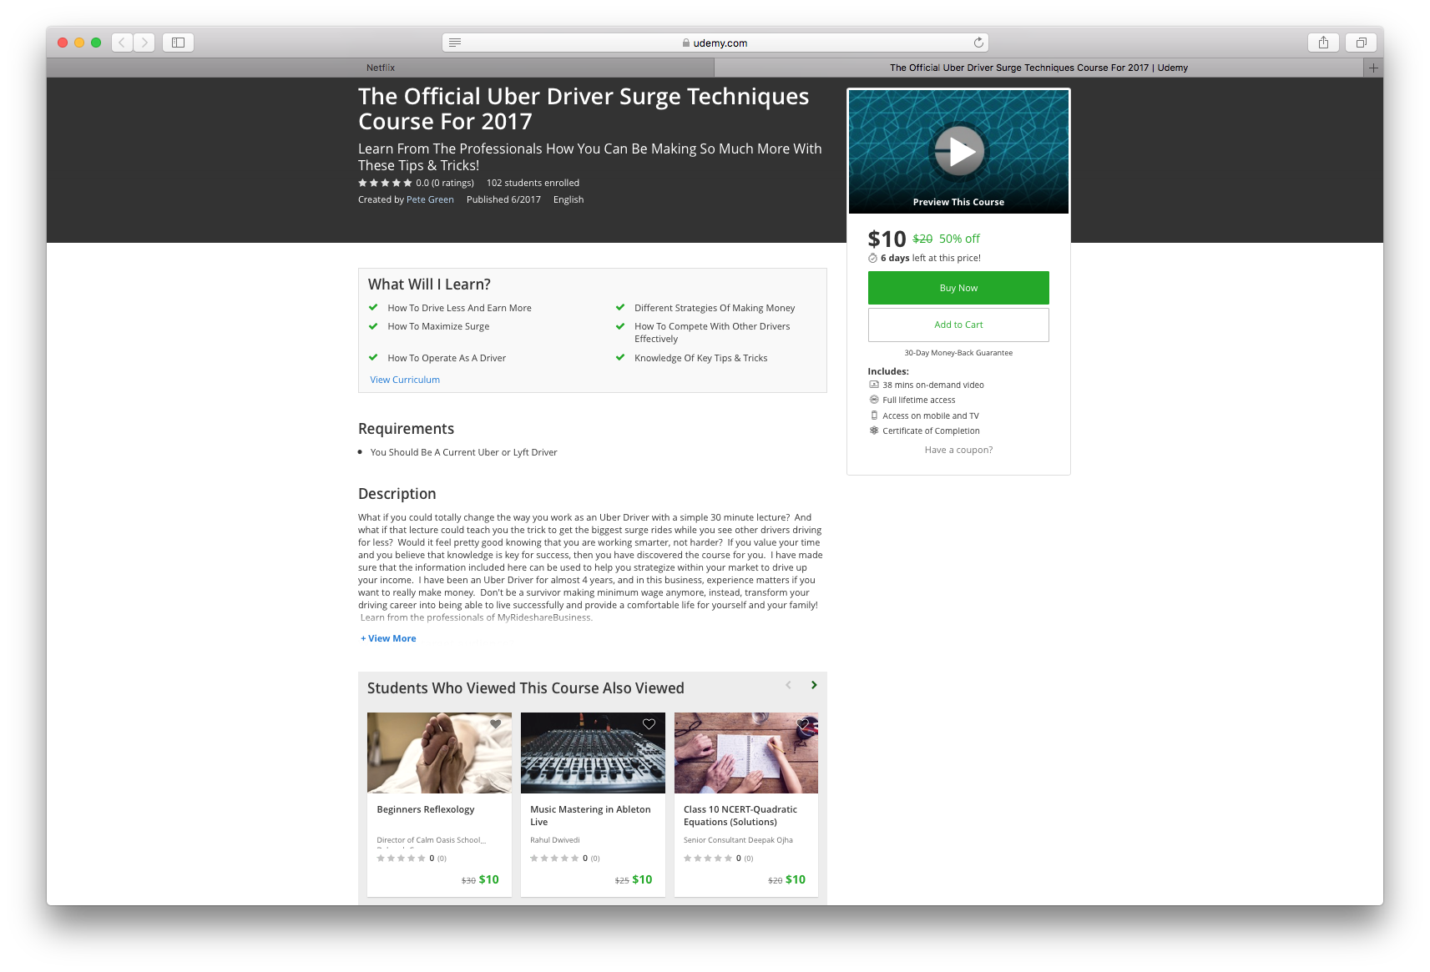The image size is (1430, 972).
Task: Open Reader view icon in address bar
Action: pyautogui.click(x=455, y=43)
